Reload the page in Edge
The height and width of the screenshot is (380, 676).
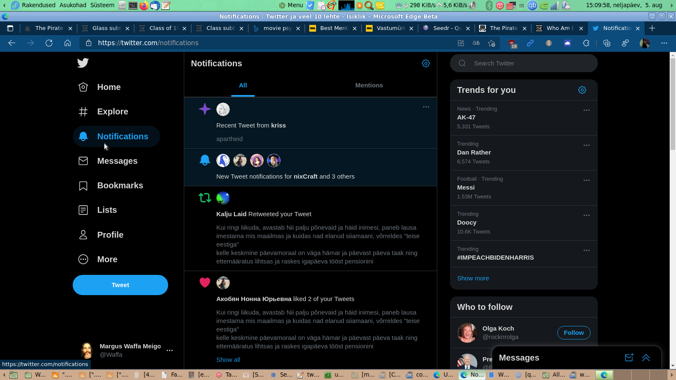click(49, 43)
